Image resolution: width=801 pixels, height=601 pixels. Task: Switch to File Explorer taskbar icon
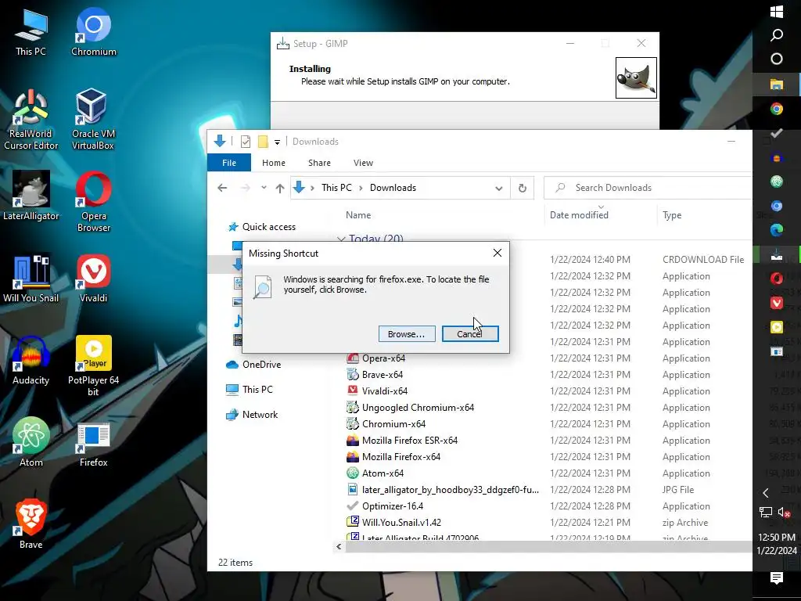pyautogui.click(x=777, y=83)
